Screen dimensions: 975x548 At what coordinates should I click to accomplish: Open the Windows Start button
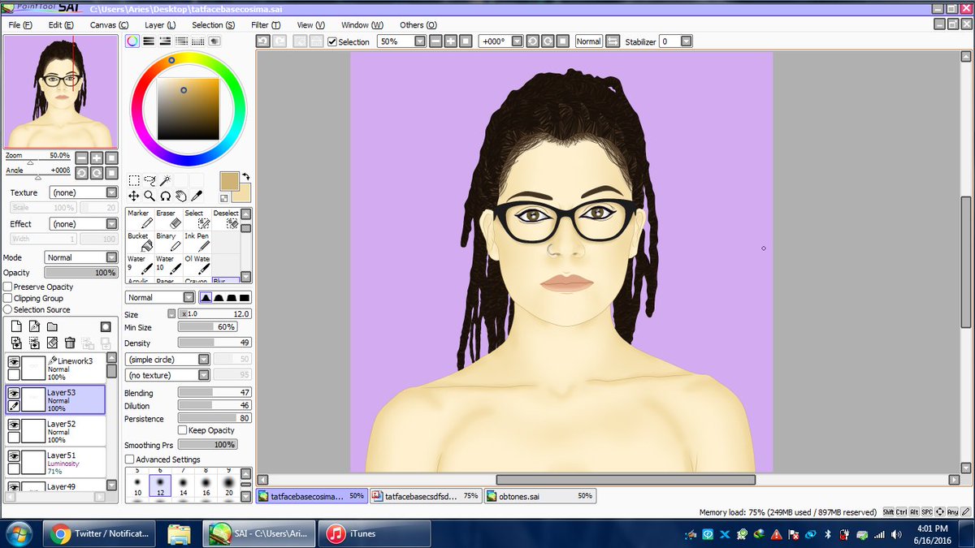(x=18, y=533)
